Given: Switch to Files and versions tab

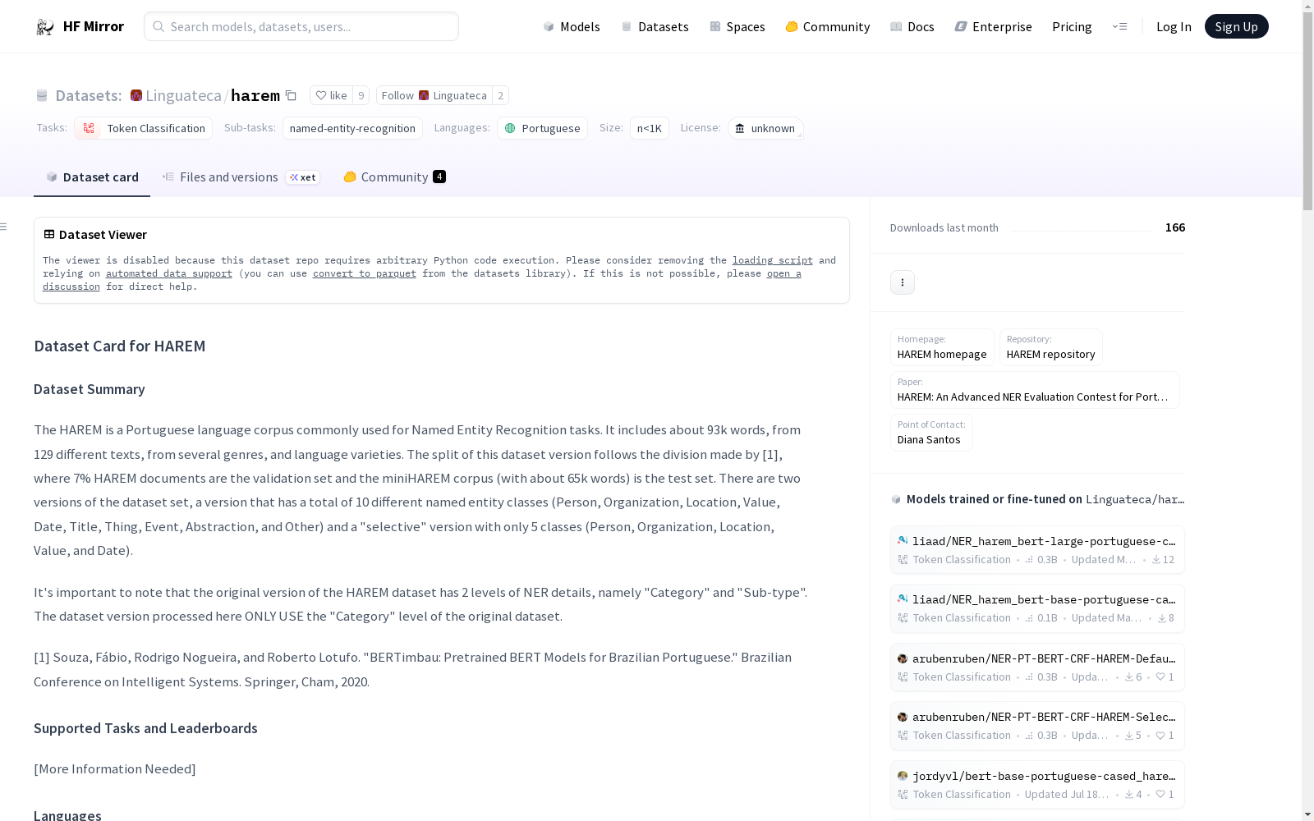Looking at the screenshot, I should 241,177.
